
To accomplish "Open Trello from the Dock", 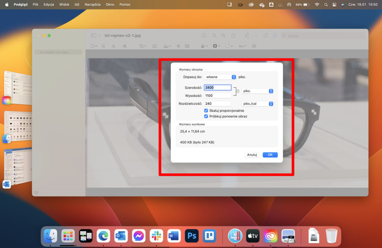I will point(209,236).
